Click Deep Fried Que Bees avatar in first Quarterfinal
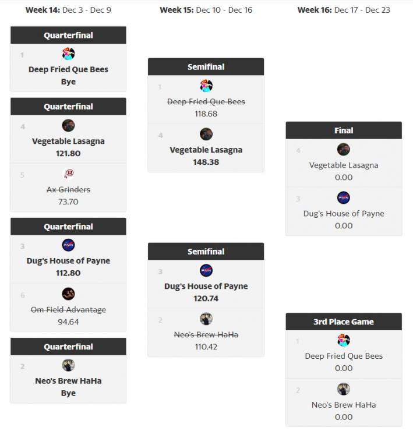Viewport: 413px width, 431px height. [69, 54]
